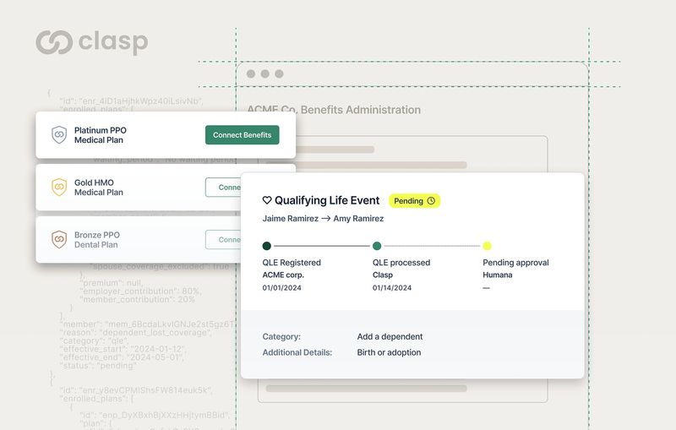
Task: Click the Bronze PPO shield icon
Action: click(59, 240)
